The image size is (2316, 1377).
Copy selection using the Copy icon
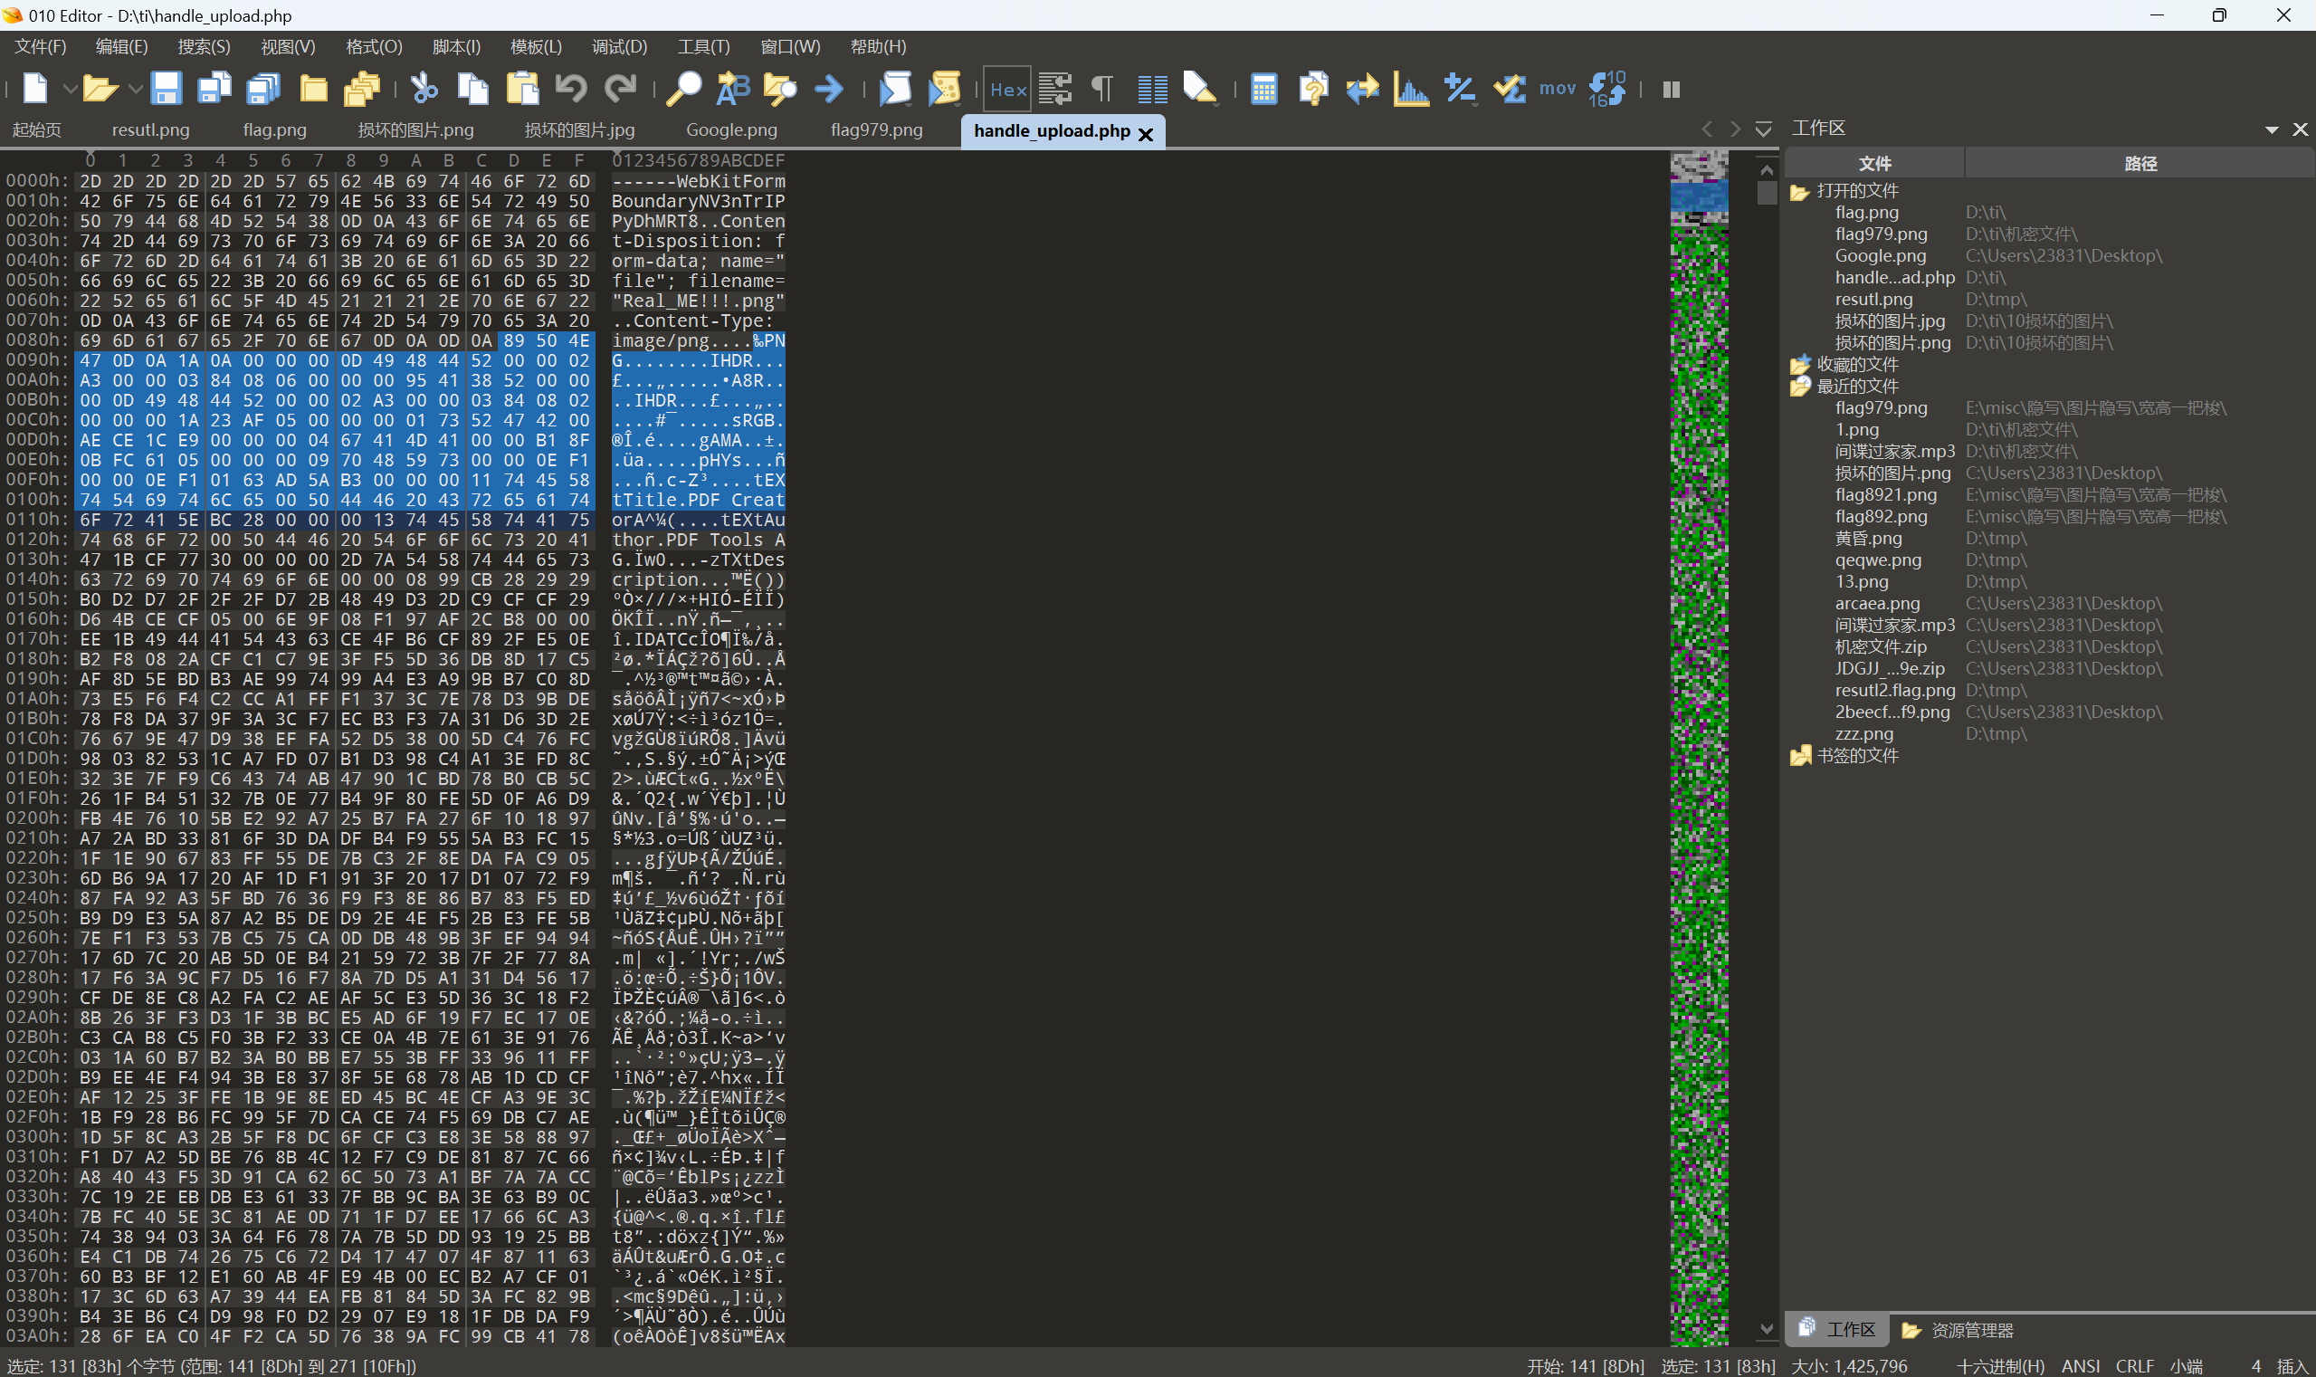pos(473,89)
